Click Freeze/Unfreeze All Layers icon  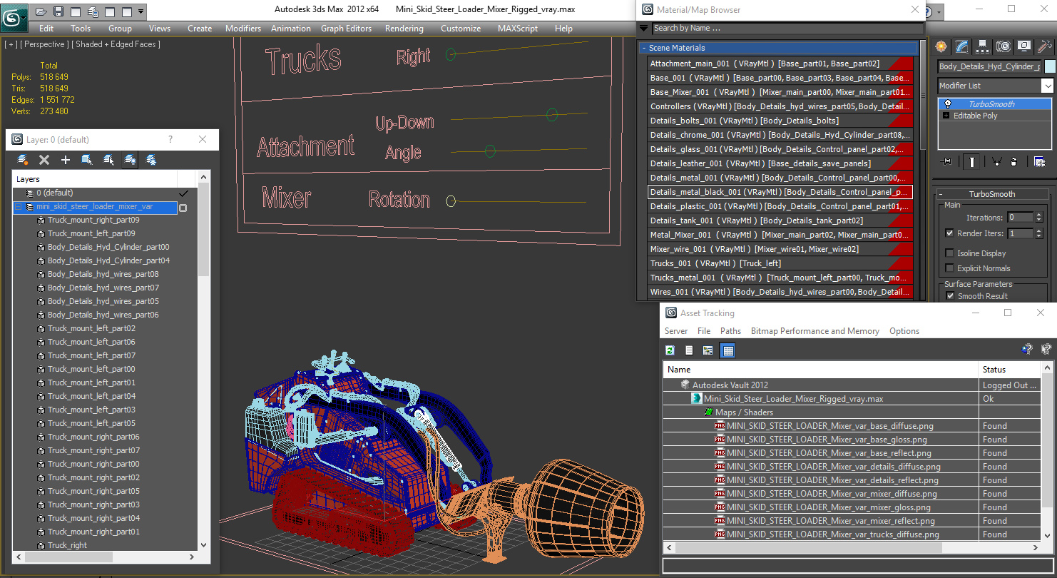pyautogui.click(x=151, y=160)
